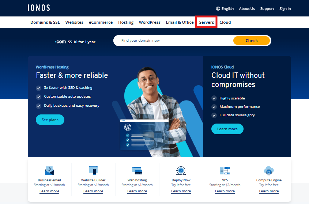Click 'Try it for free' under Deploy Now
The width and height of the screenshot is (309, 204).
pyautogui.click(x=181, y=185)
